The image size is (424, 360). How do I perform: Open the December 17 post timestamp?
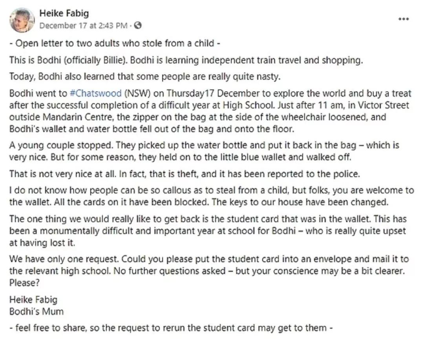84,25
